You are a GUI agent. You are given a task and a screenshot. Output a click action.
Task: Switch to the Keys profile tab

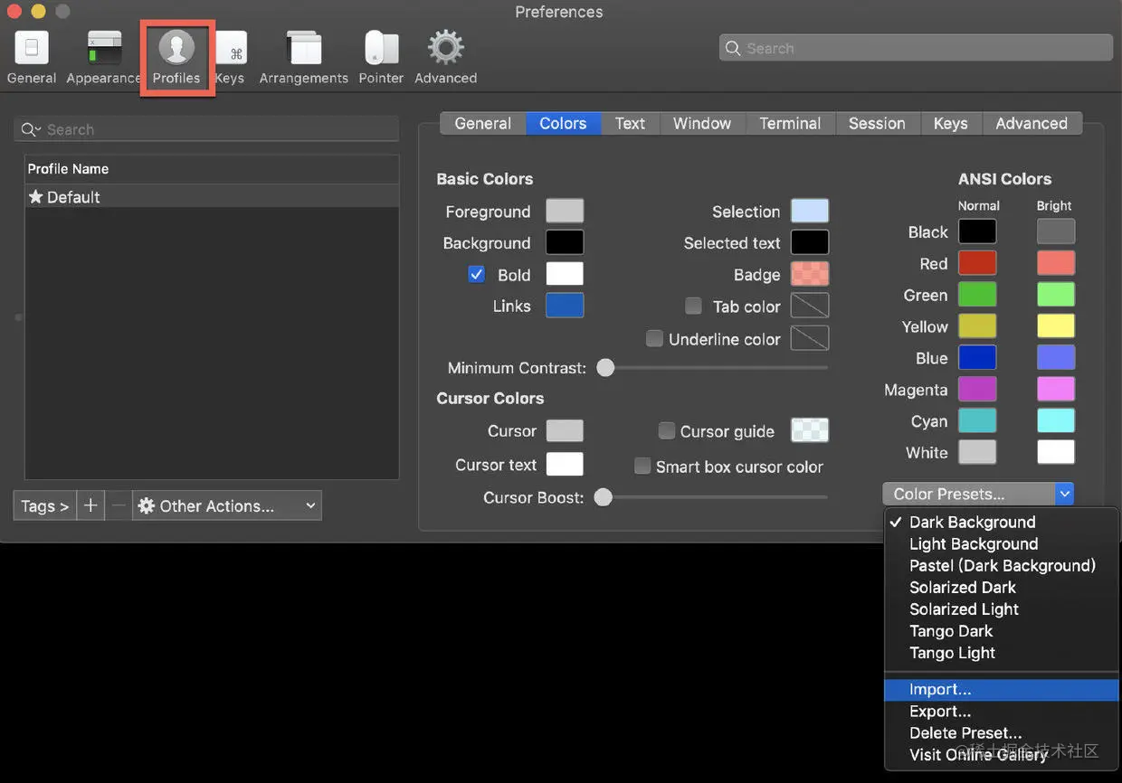point(950,123)
